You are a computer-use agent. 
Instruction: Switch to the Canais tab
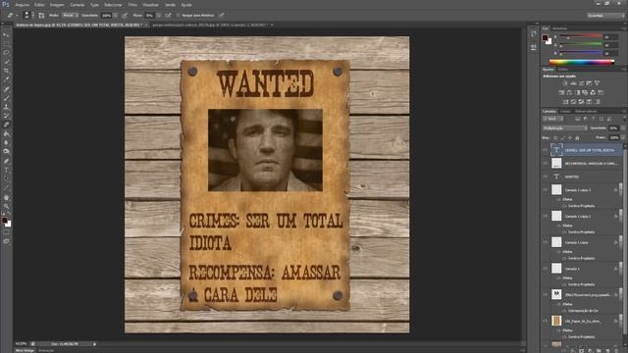tap(565, 111)
